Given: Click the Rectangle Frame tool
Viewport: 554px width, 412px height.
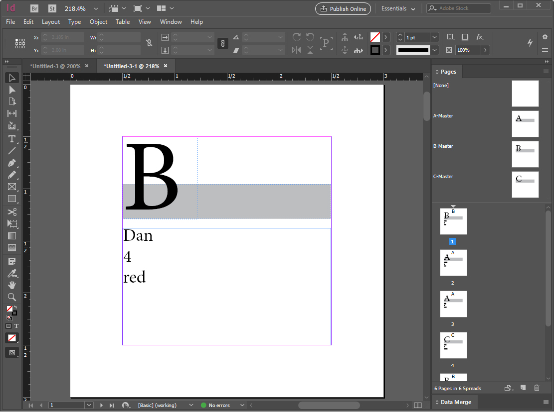Looking at the screenshot, I should [x=12, y=187].
